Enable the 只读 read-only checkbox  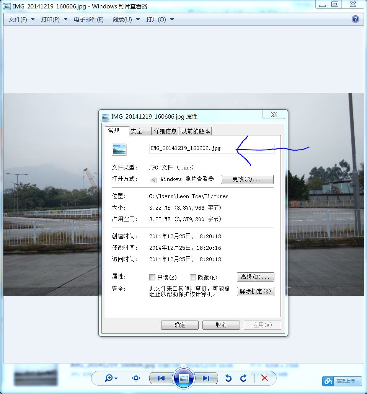pos(152,277)
